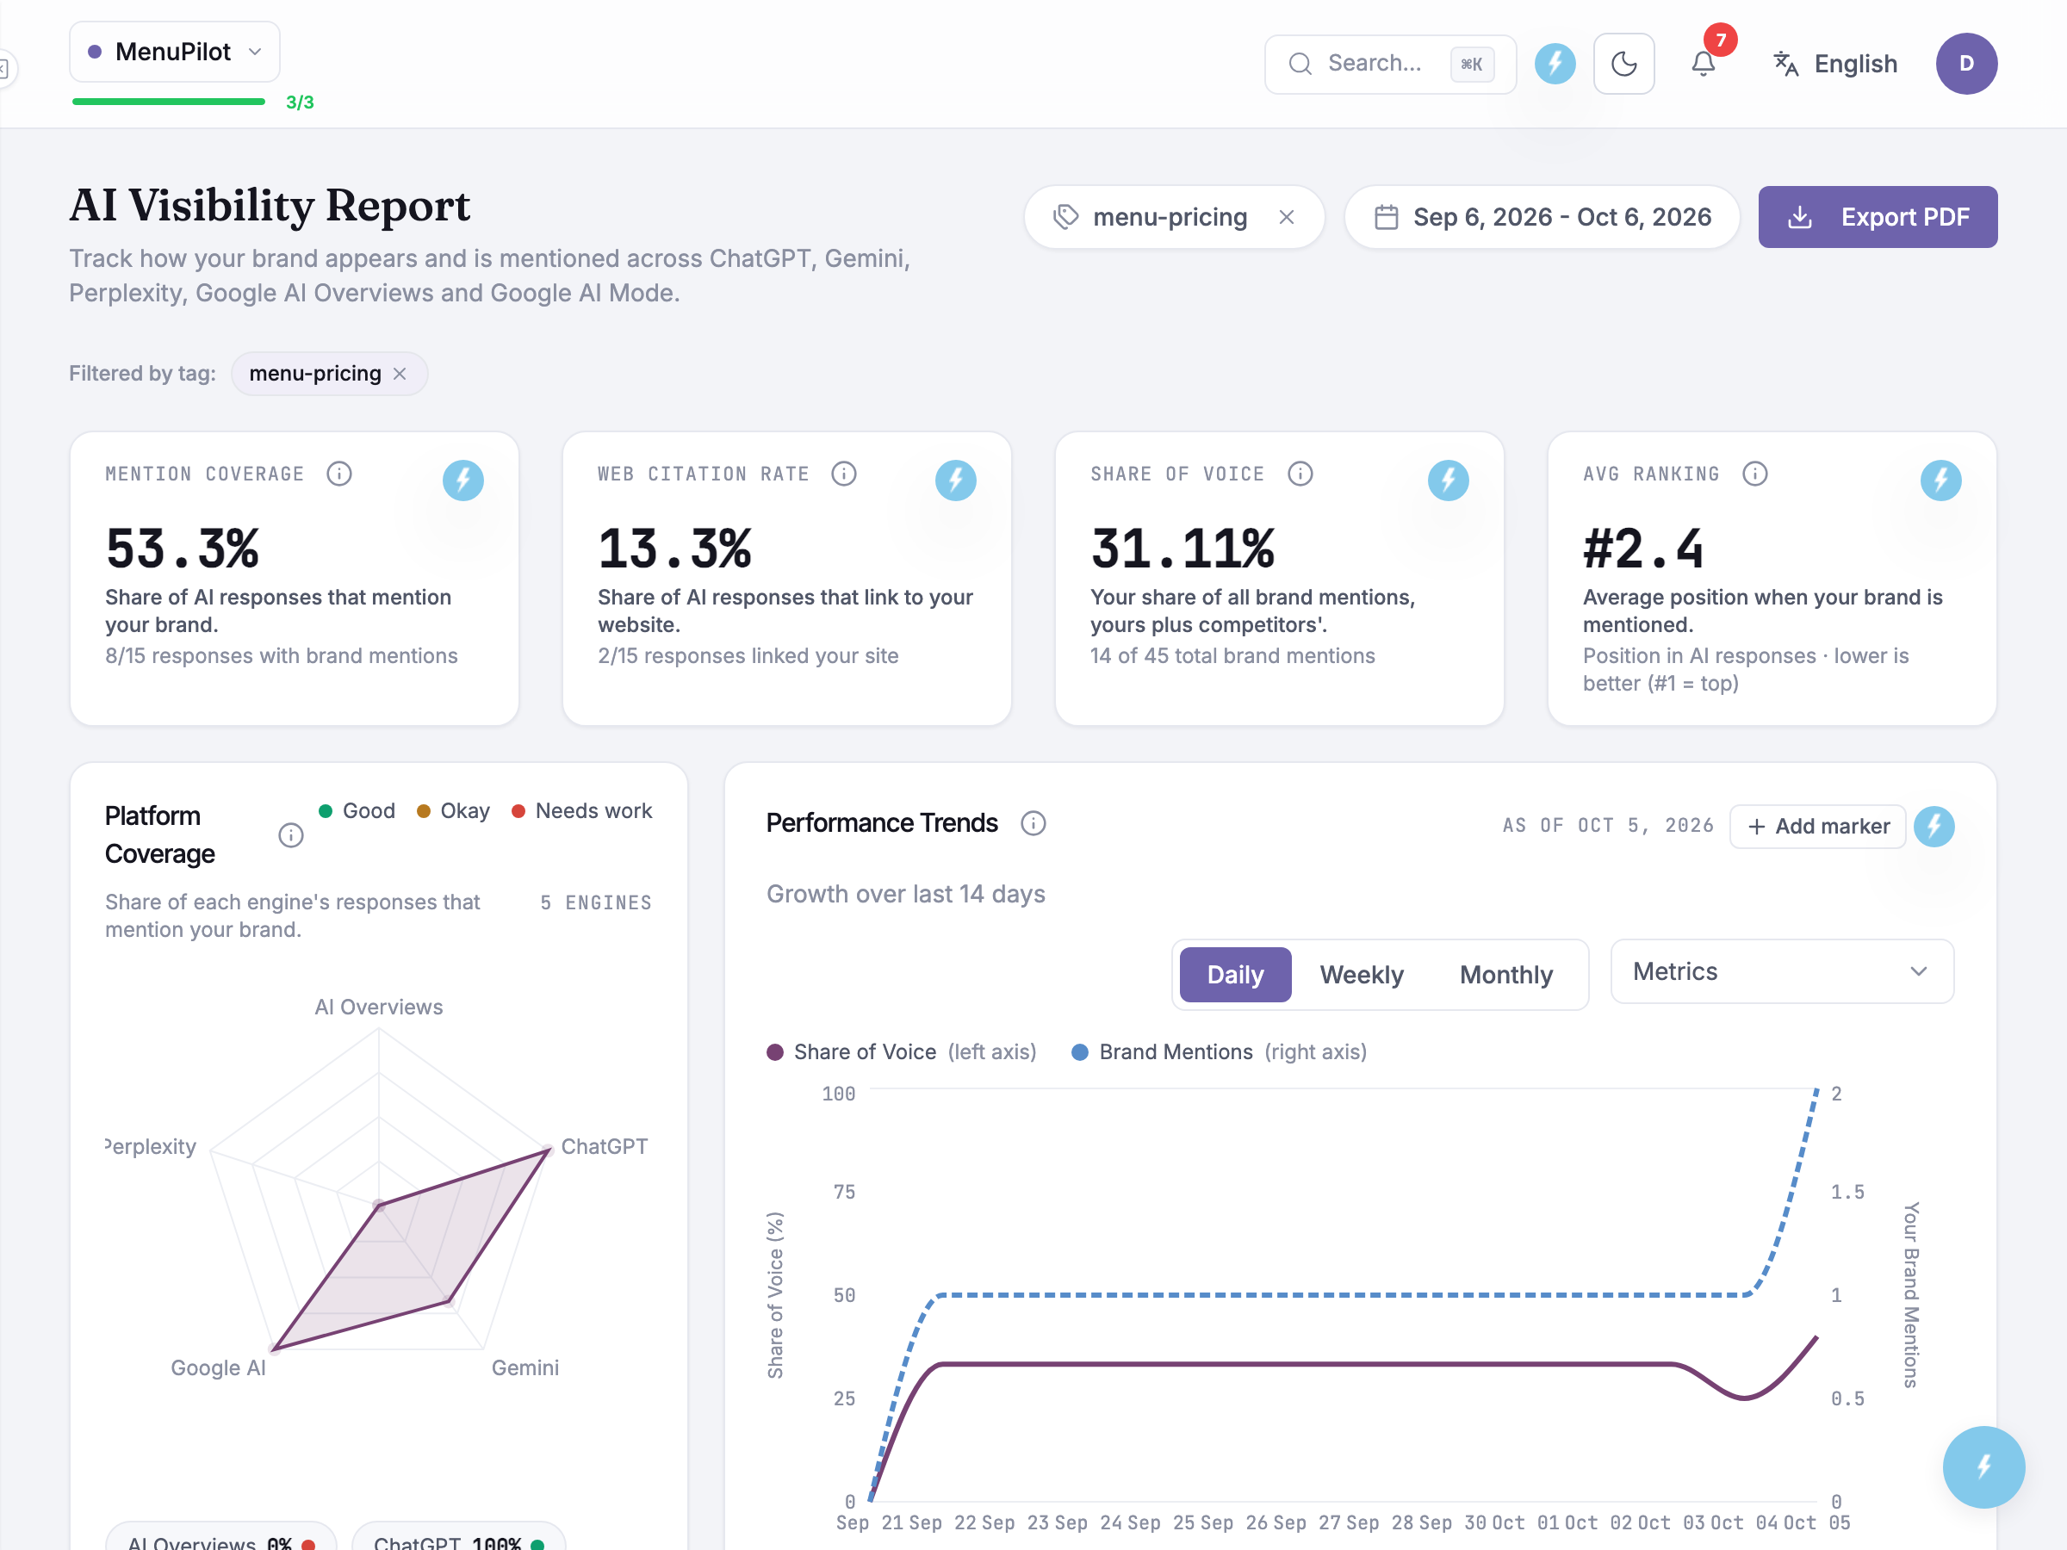Toggle dark mode with moon icon
The image size is (2067, 1550).
[x=1624, y=64]
